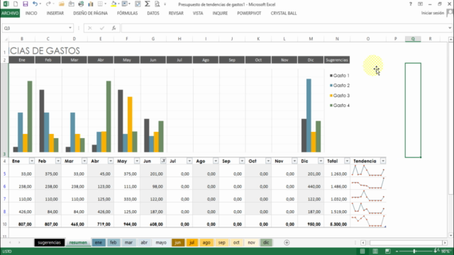Select the column Q header
454x255 pixels.
(x=413, y=39)
